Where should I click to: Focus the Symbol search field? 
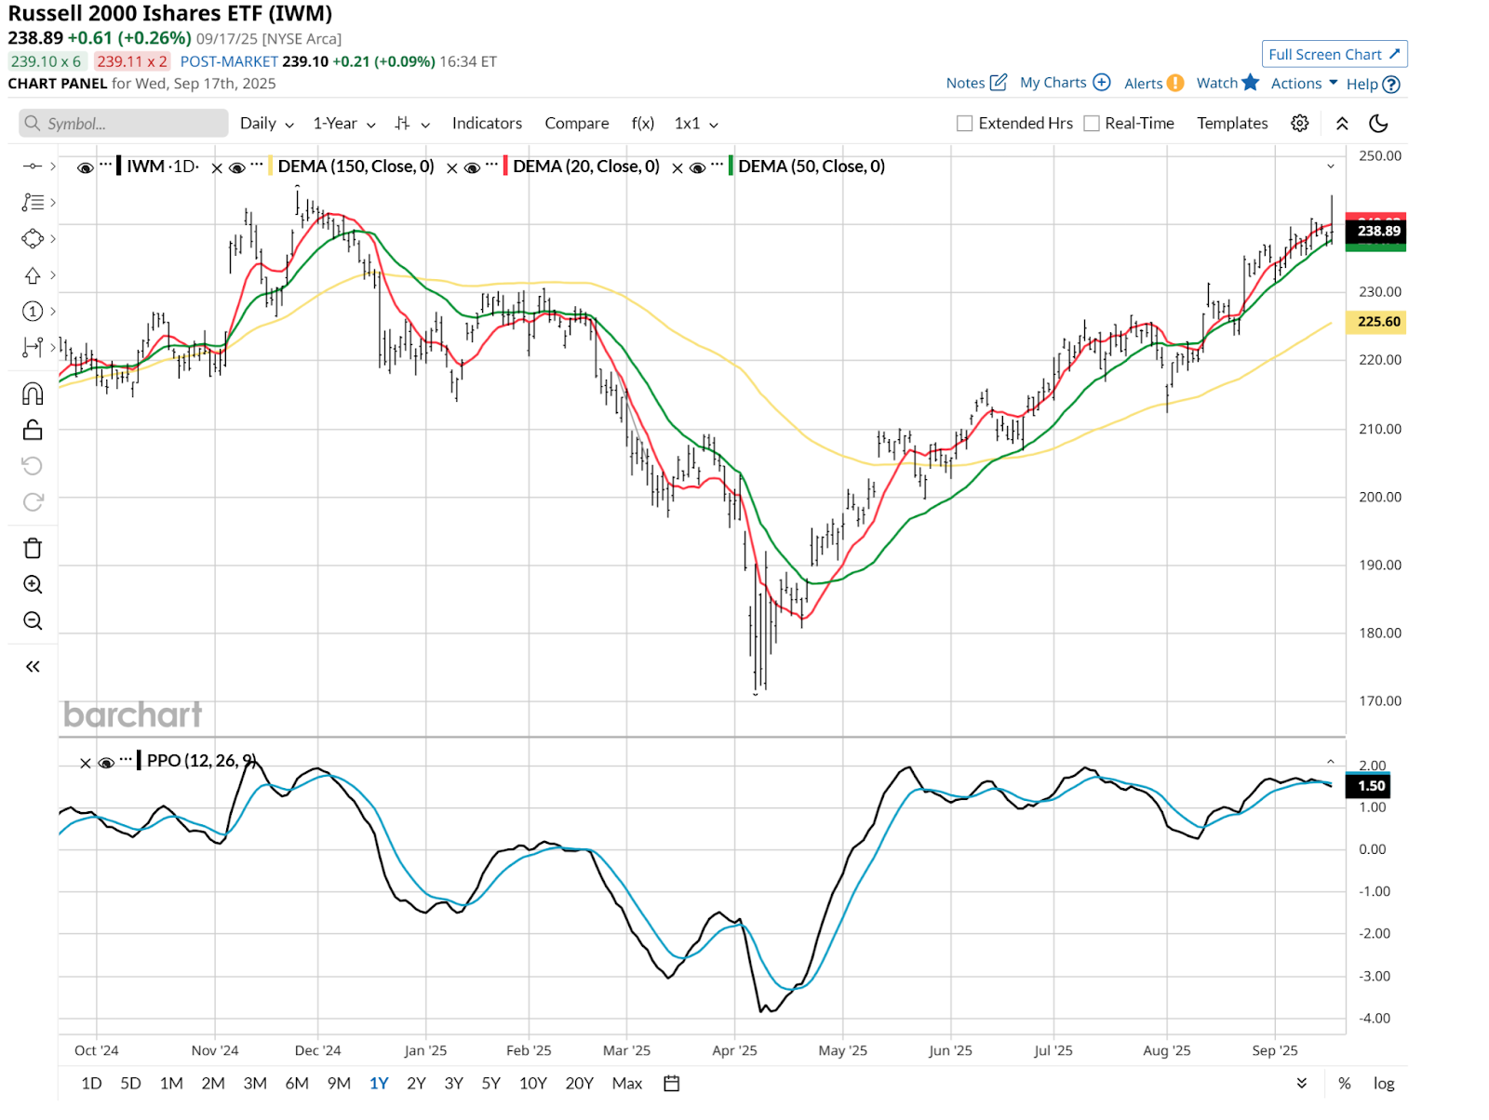pos(123,123)
